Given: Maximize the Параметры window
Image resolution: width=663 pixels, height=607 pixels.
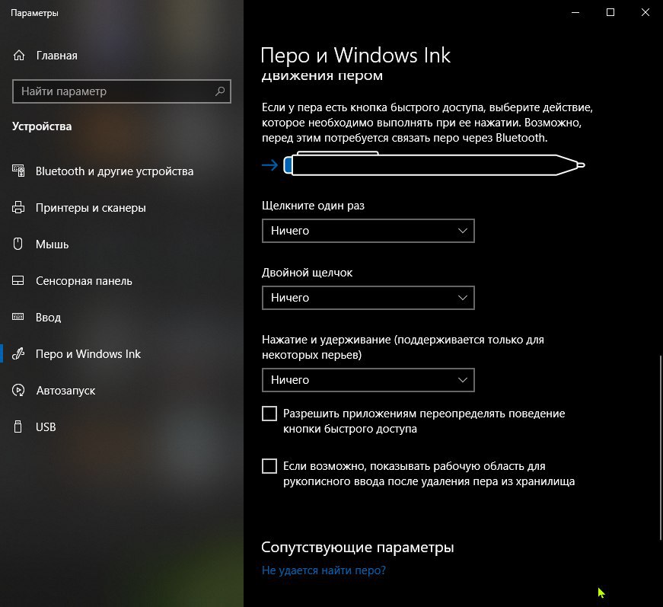Looking at the screenshot, I should 610,12.
